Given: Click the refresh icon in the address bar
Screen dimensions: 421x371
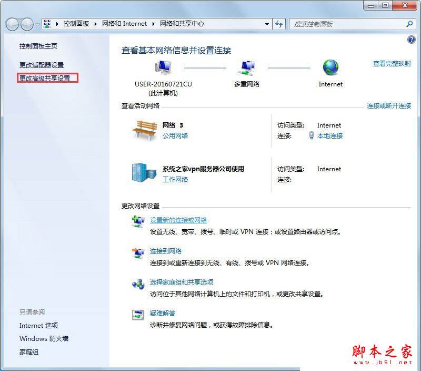Looking at the screenshot, I should [x=279, y=24].
